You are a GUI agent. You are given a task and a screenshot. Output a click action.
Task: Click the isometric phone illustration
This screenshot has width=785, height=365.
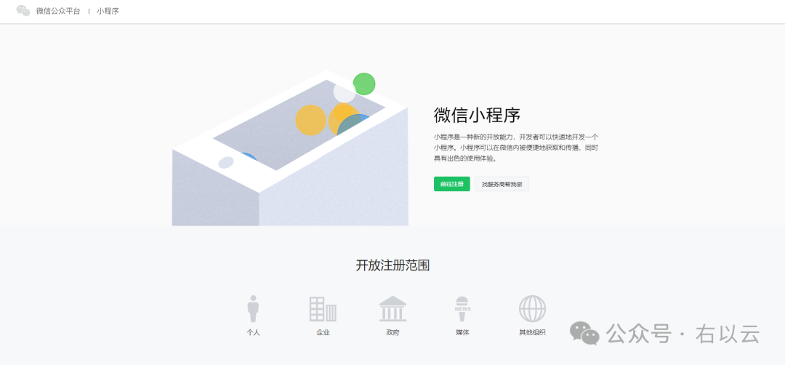click(290, 148)
